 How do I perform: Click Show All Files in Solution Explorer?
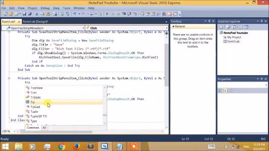click(228, 27)
